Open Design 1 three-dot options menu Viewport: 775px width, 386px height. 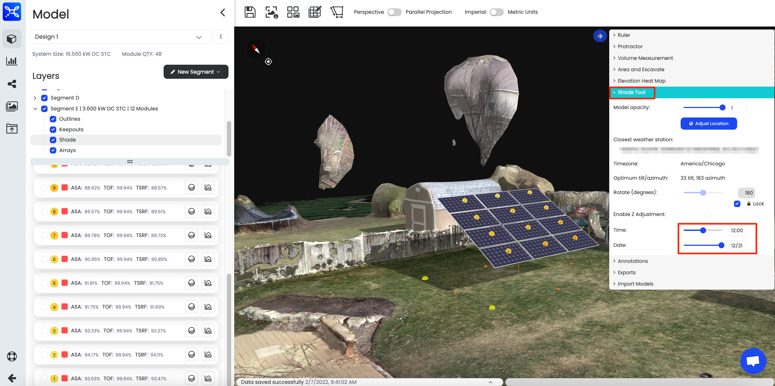coord(221,37)
